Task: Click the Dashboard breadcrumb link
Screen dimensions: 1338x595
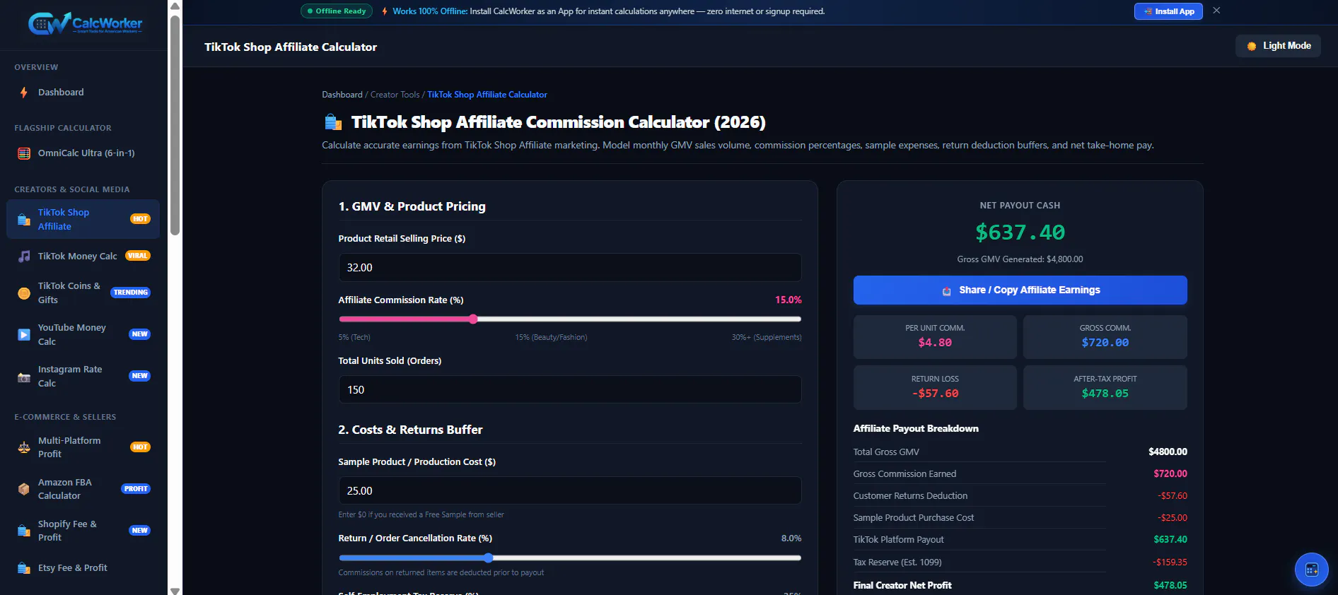Action: pyautogui.click(x=342, y=95)
